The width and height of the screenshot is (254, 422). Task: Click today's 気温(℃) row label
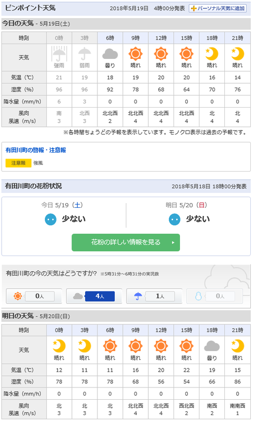tap(24, 77)
